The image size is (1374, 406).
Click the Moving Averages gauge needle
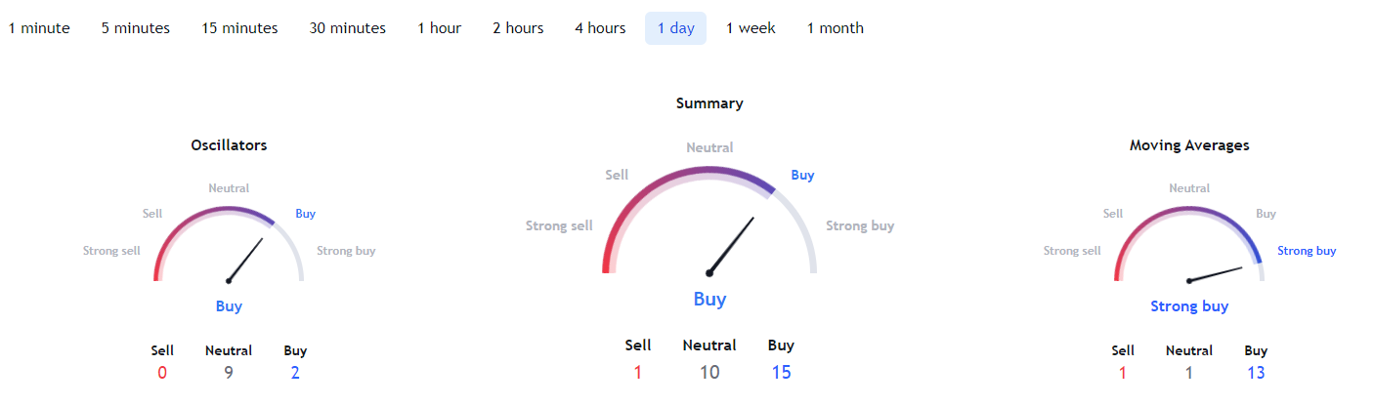tap(1216, 273)
